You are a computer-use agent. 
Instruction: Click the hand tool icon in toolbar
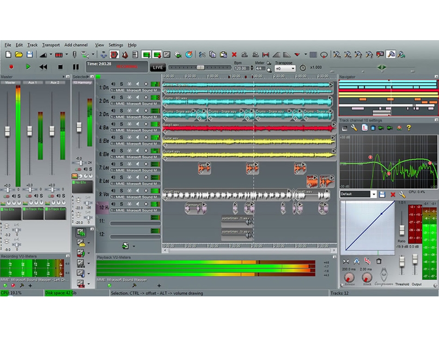tap(178, 54)
